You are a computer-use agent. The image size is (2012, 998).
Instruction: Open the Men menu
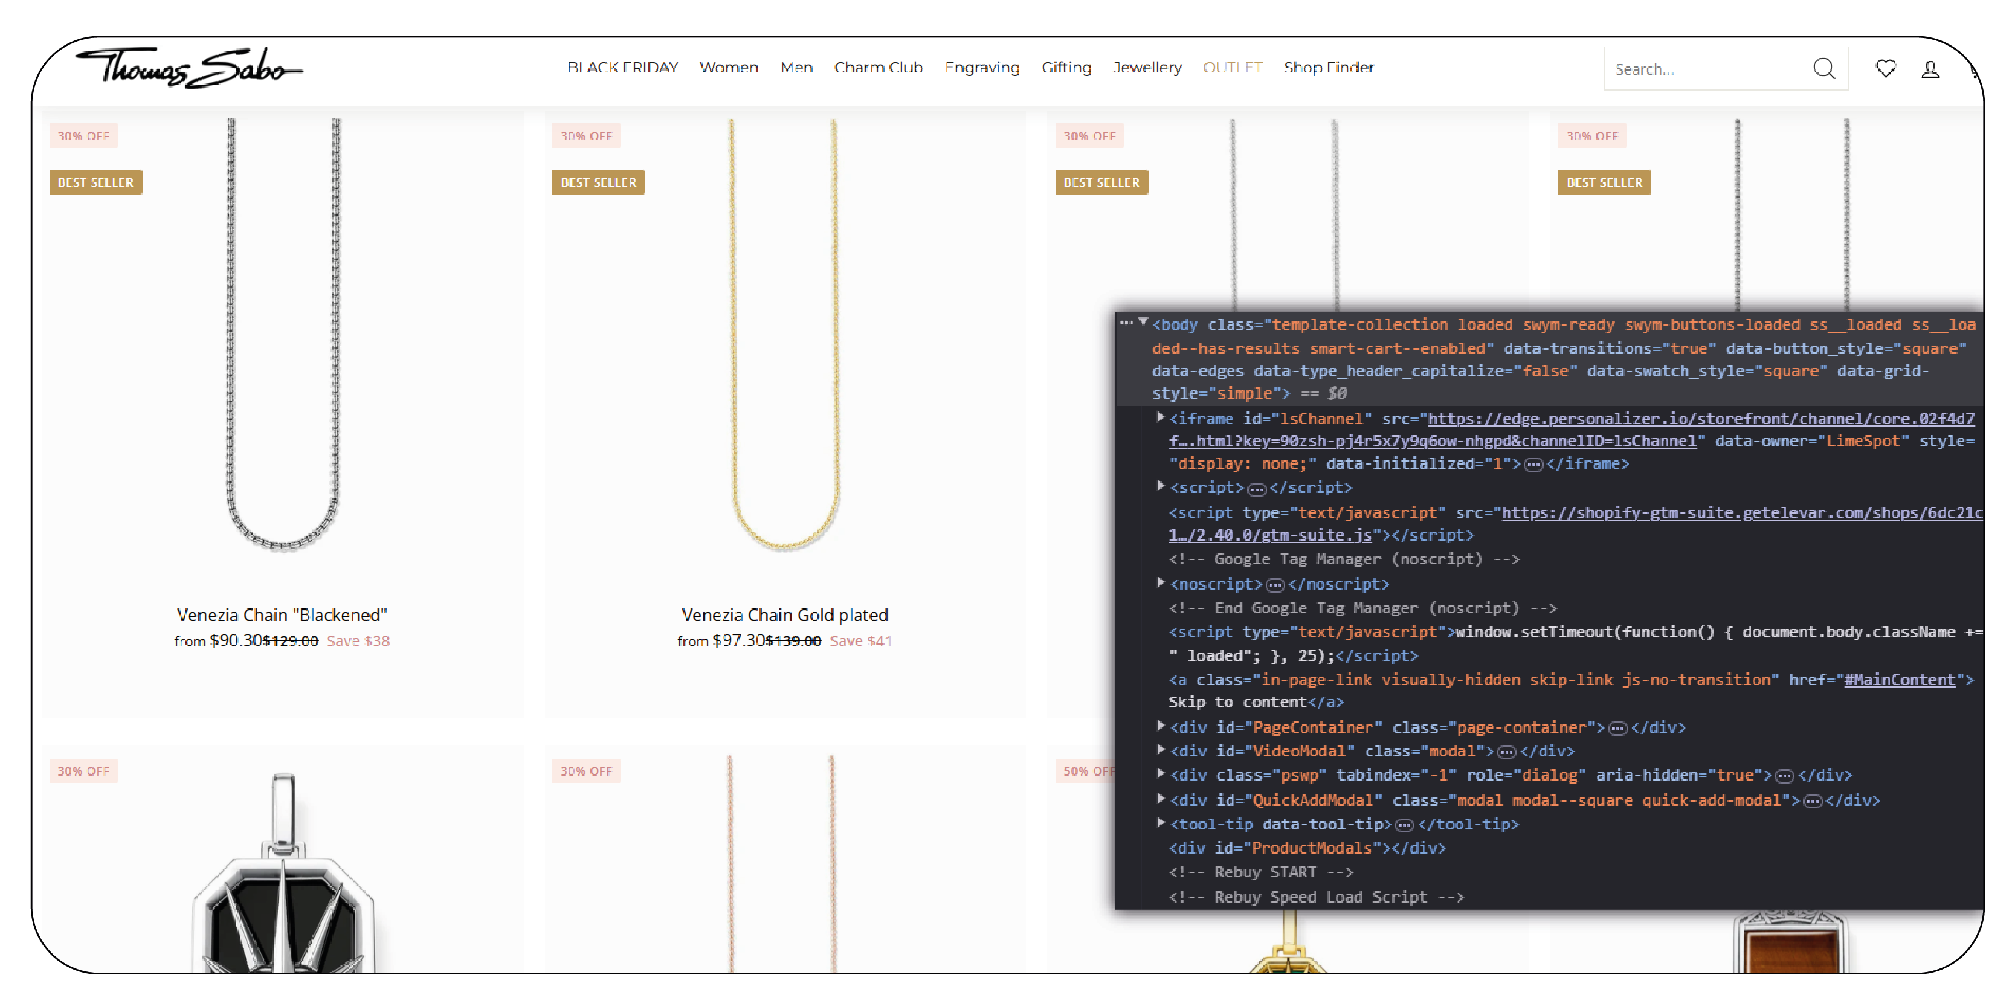click(x=796, y=67)
